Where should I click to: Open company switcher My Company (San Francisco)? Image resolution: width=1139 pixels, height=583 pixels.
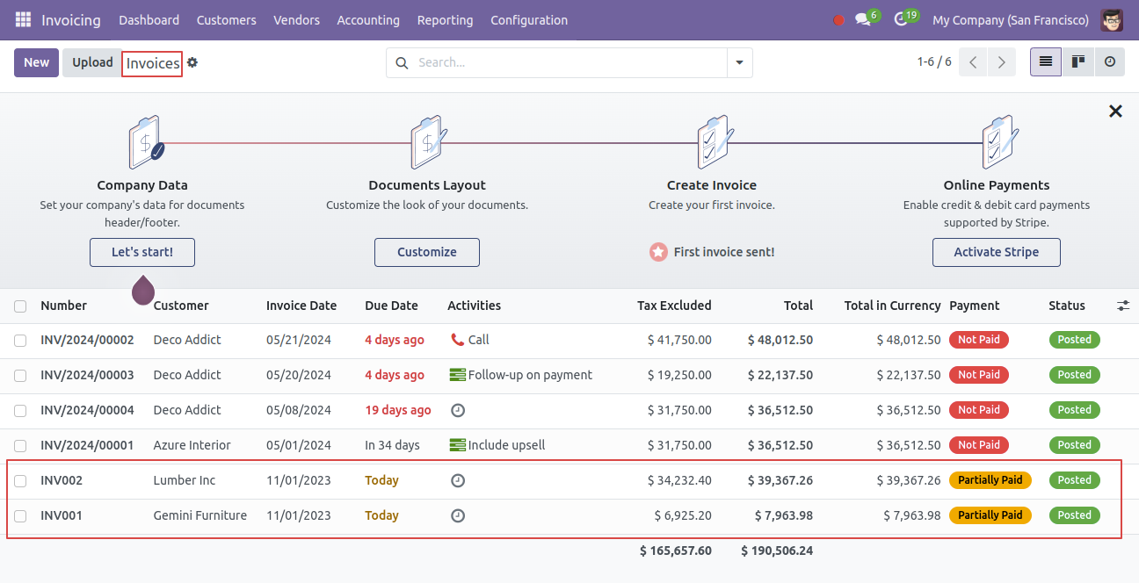[x=1010, y=19]
